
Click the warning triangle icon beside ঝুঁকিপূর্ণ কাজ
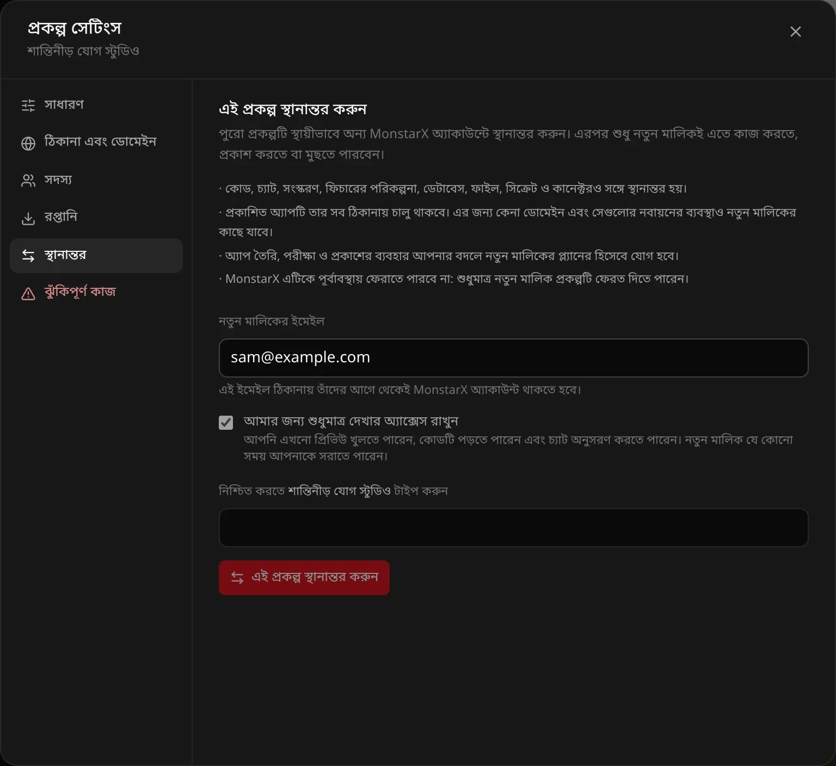28,294
